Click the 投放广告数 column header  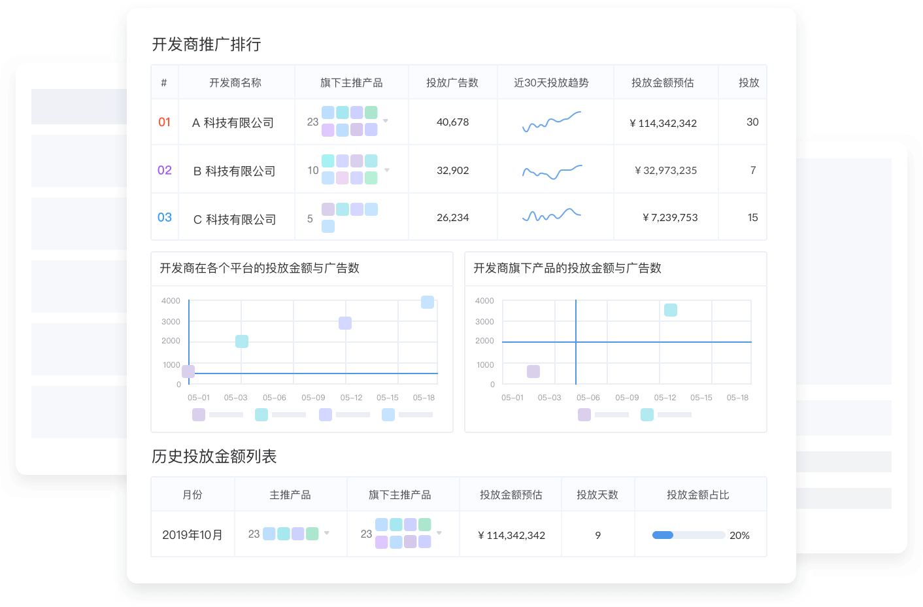453,82
